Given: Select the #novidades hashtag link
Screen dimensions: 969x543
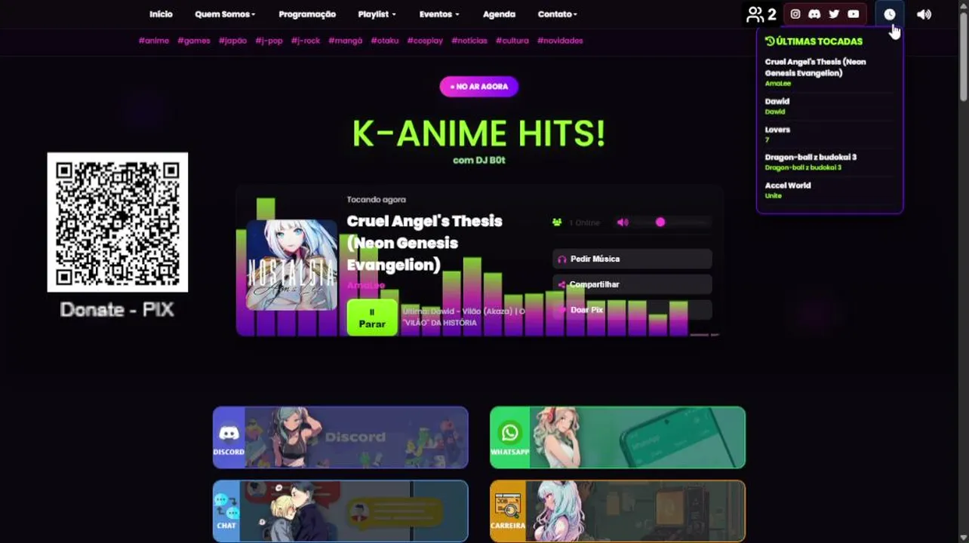Looking at the screenshot, I should (560, 41).
